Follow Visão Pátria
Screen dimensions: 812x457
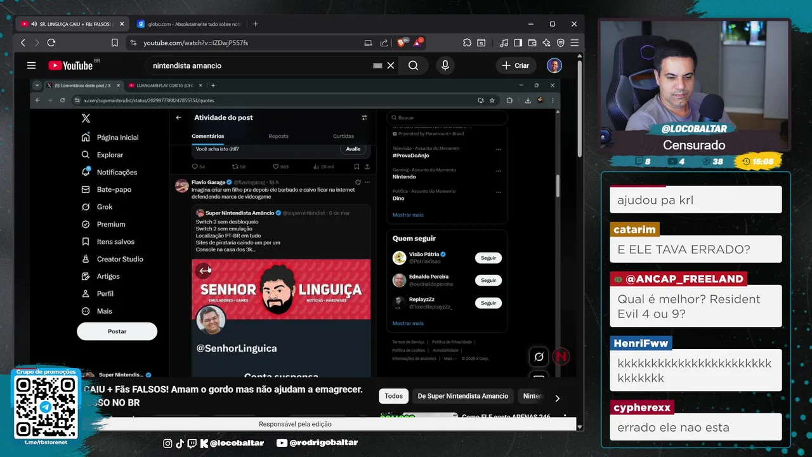(x=488, y=258)
